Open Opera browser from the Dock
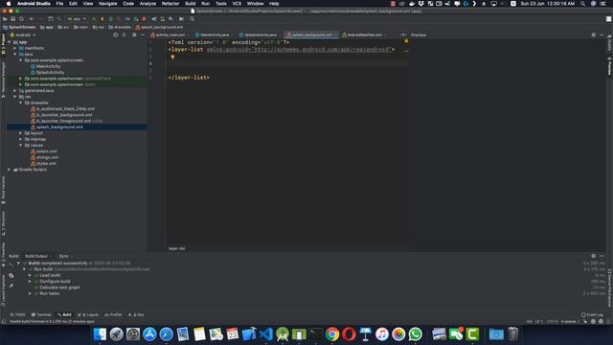The width and height of the screenshot is (613, 345). (x=349, y=334)
